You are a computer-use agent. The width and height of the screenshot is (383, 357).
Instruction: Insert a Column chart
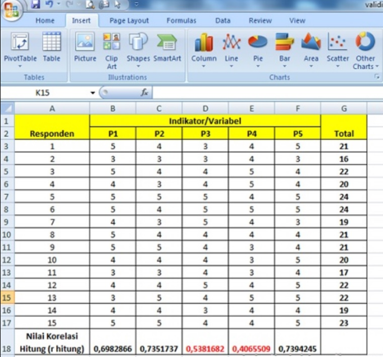204,47
